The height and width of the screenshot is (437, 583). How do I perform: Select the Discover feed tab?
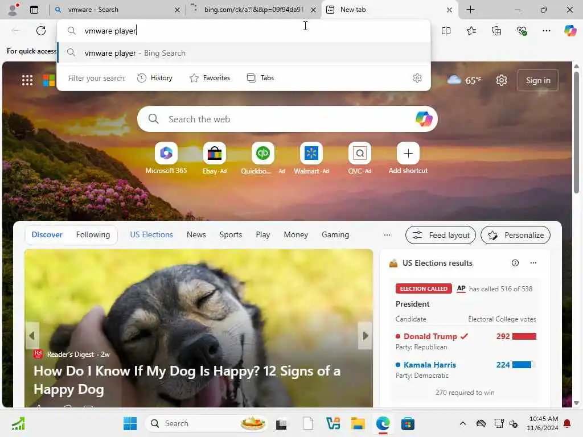pos(47,235)
